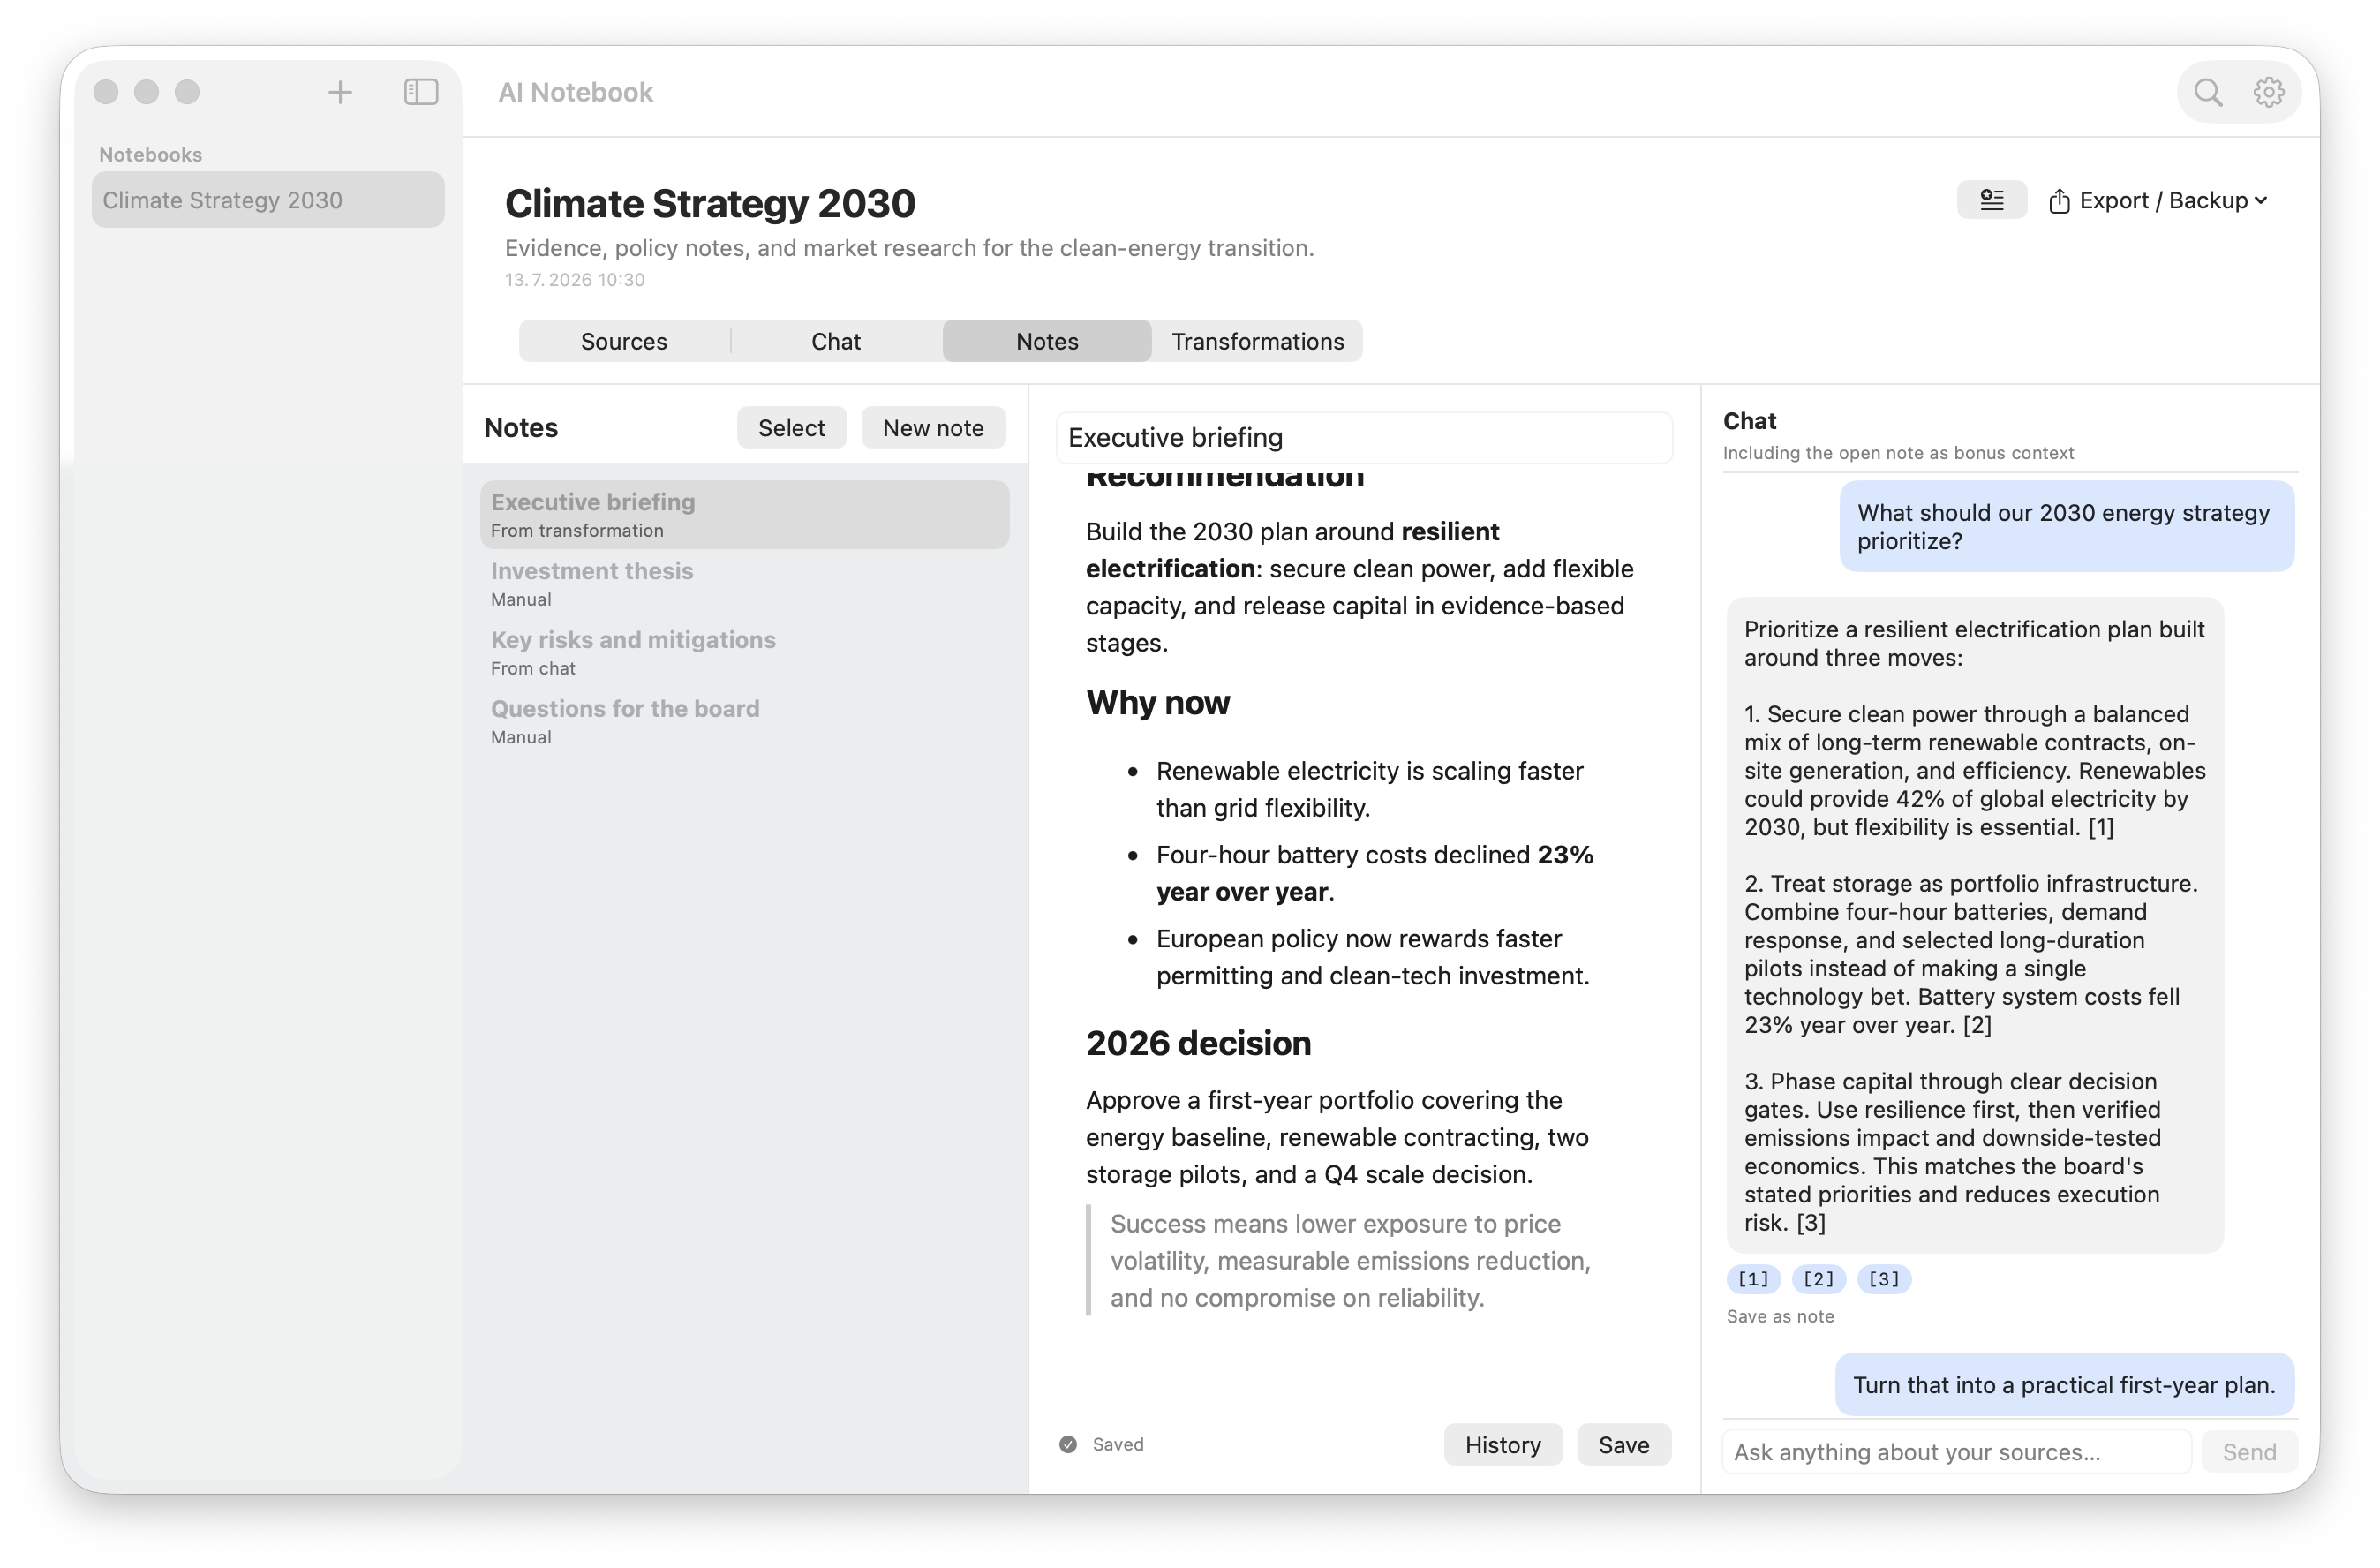Image resolution: width=2380 pixels, height=1568 pixels.
Task: Click the note title field Executive briefing
Action: click(1364, 438)
